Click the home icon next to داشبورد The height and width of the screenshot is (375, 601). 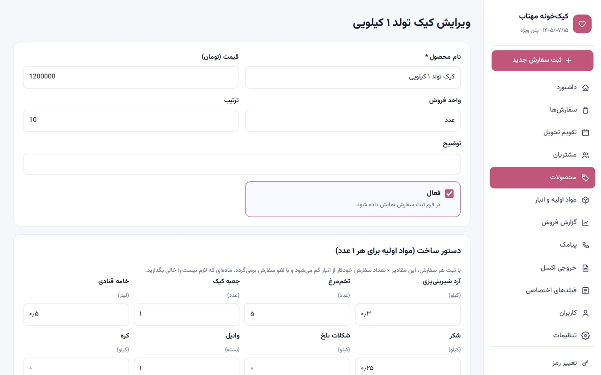click(586, 88)
